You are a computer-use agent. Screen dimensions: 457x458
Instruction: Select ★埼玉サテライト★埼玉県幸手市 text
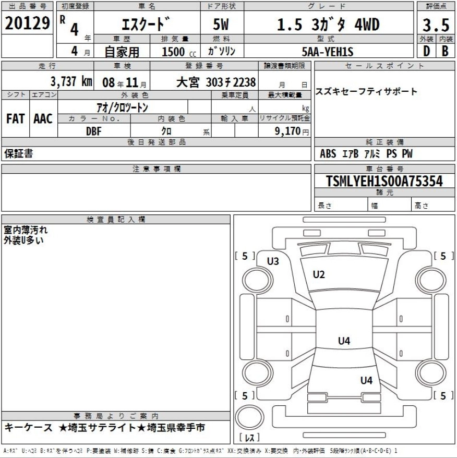point(132,428)
